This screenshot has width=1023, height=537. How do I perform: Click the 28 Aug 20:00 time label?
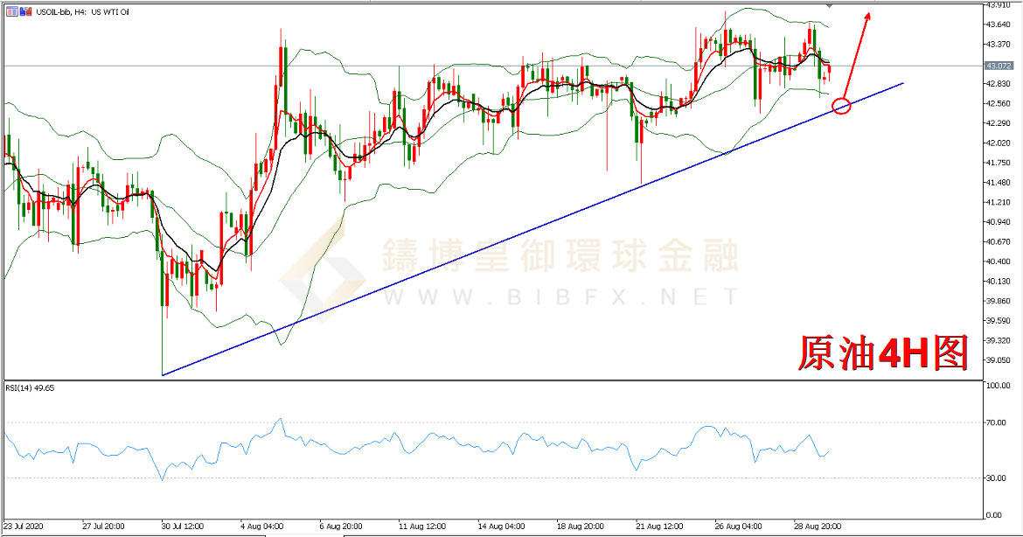click(x=819, y=527)
